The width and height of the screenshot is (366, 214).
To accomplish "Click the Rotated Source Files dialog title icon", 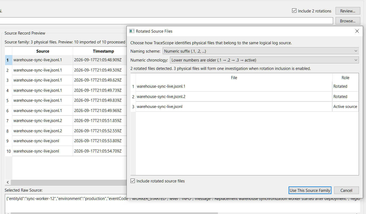I will pyautogui.click(x=132, y=31).
